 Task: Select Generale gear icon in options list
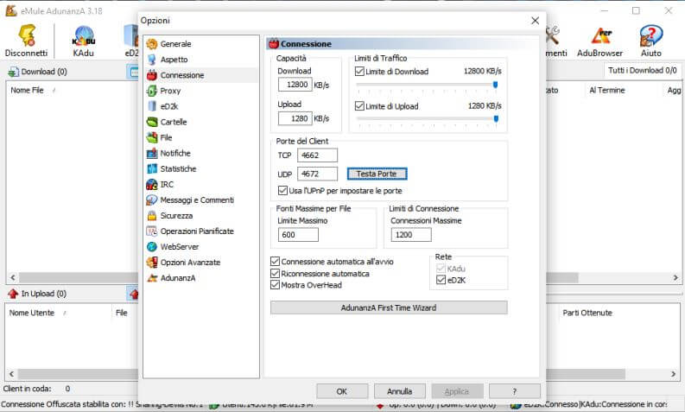(x=151, y=44)
